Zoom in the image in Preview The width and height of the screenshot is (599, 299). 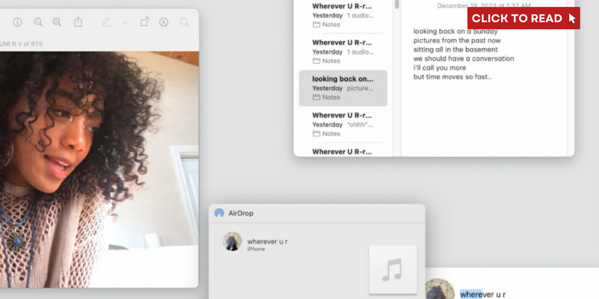(57, 22)
